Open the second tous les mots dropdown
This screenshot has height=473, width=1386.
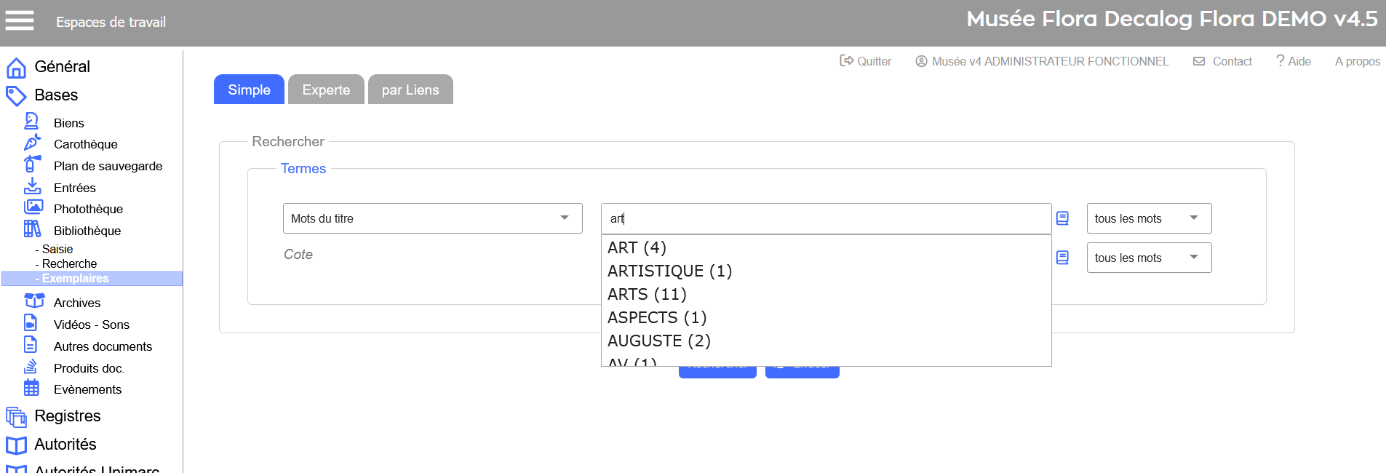[1148, 258]
